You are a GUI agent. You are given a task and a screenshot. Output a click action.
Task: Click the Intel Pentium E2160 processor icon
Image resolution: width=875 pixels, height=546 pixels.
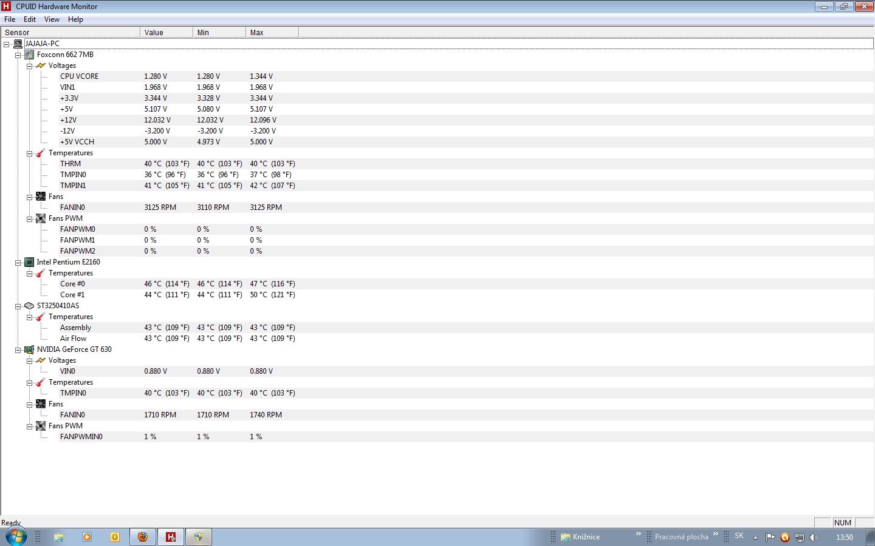pyautogui.click(x=29, y=262)
